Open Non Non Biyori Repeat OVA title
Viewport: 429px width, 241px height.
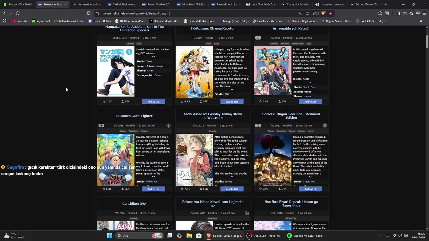point(291,204)
